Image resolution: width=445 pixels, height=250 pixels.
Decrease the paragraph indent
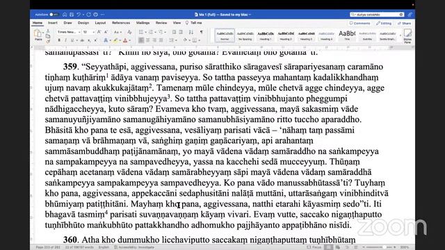(174, 33)
